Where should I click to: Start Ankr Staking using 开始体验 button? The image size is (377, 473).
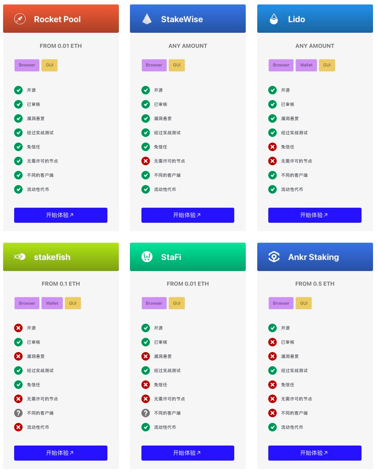tap(315, 453)
